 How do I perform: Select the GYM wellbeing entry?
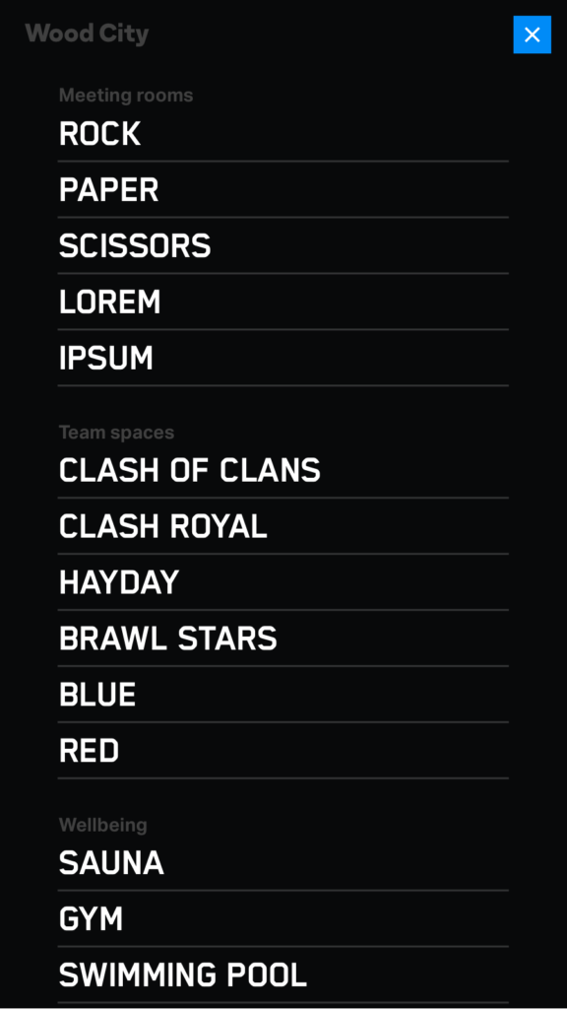click(x=283, y=919)
